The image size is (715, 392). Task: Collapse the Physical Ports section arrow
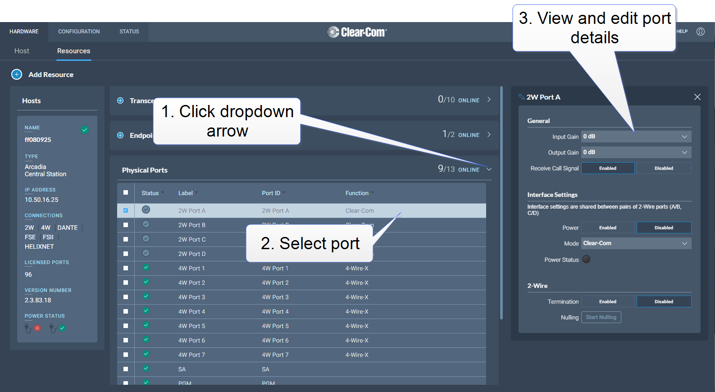click(x=489, y=169)
